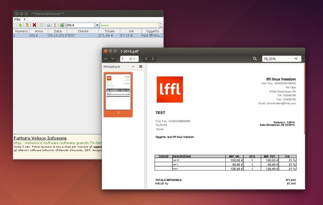The height and width of the screenshot is (205, 323).
Task: Expand the 78,35% zoom dropdown
Action: (296, 59)
